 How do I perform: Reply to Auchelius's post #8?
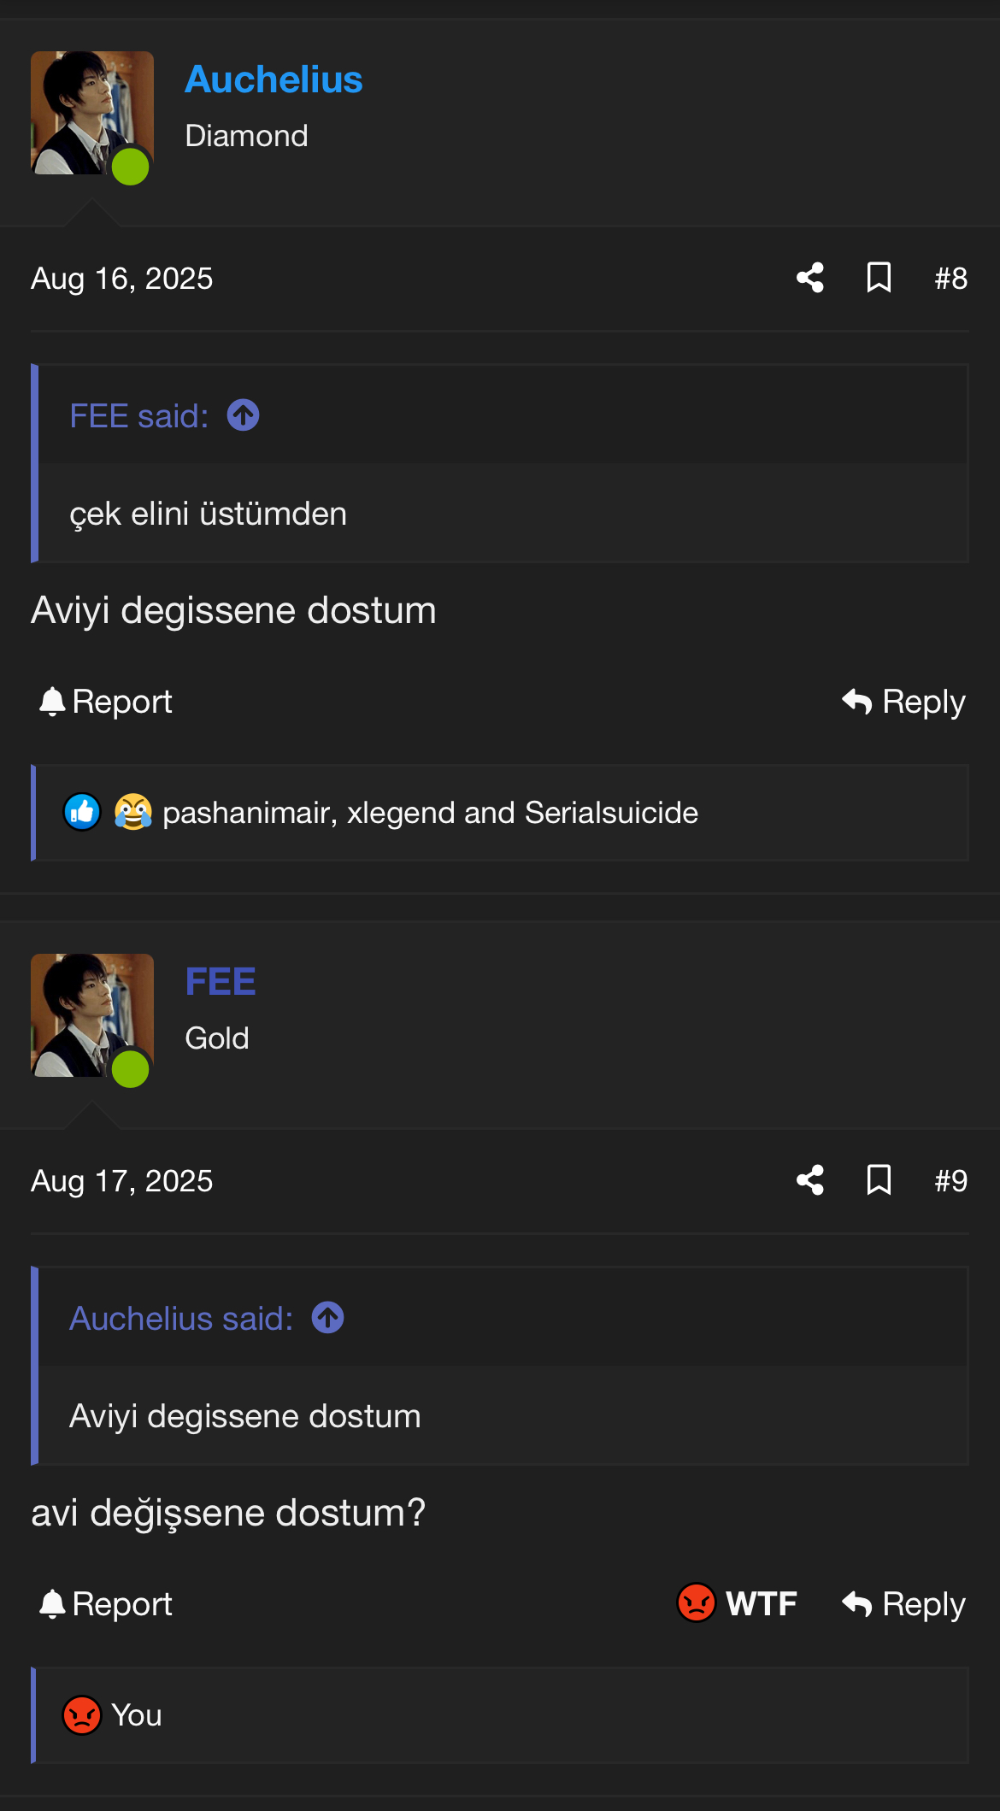click(x=903, y=702)
